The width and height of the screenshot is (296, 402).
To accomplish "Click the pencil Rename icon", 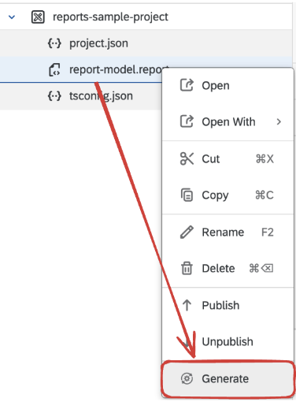I will [x=187, y=232].
